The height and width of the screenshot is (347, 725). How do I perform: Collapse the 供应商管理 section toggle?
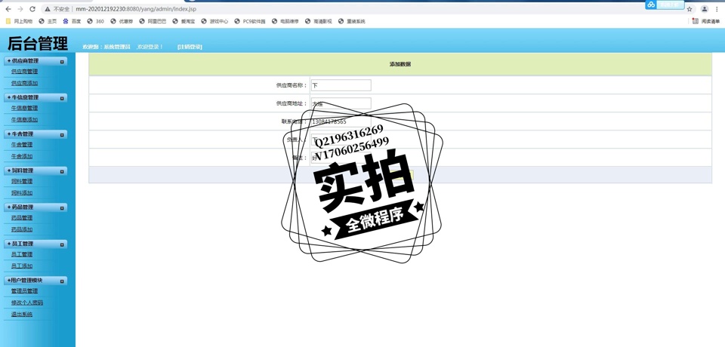[x=62, y=61]
